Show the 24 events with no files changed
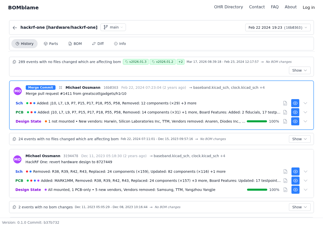Viewport: 323px width, 227px height. point(300,139)
